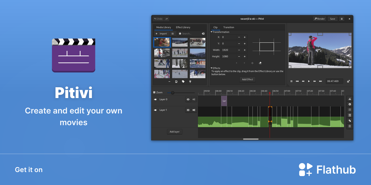
Task: Click the Zoom fit icon
Action: click(x=154, y=92)
